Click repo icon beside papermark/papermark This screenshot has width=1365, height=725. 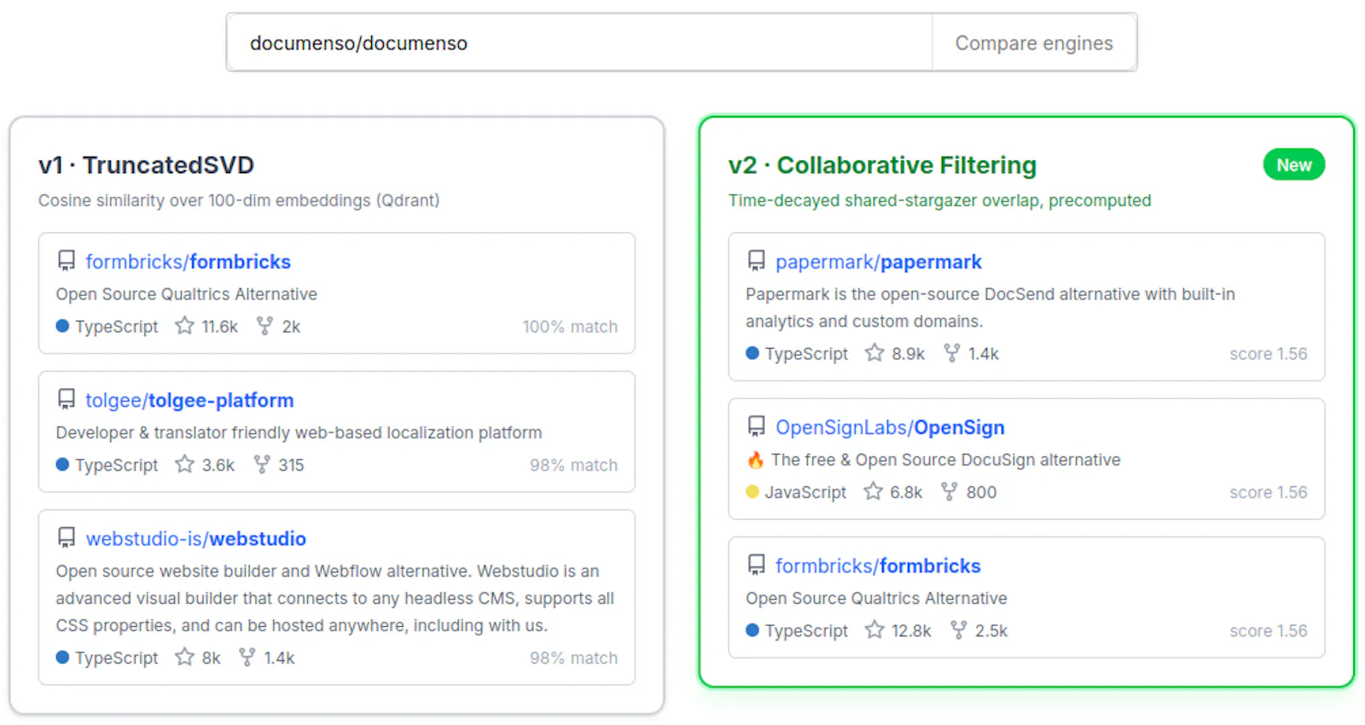[x=757, y=261]
